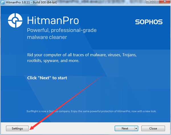
Task: Click the 'Rid your computer of all traces' text
Action: tap(82, 58)
